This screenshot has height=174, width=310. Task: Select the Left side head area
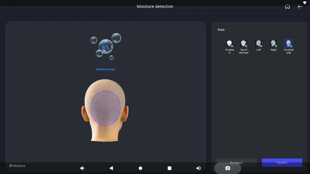click(x=259, y=43)
